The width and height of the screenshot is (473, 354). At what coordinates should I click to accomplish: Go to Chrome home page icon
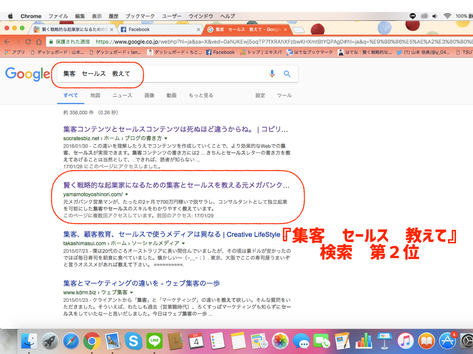[39, 41]
